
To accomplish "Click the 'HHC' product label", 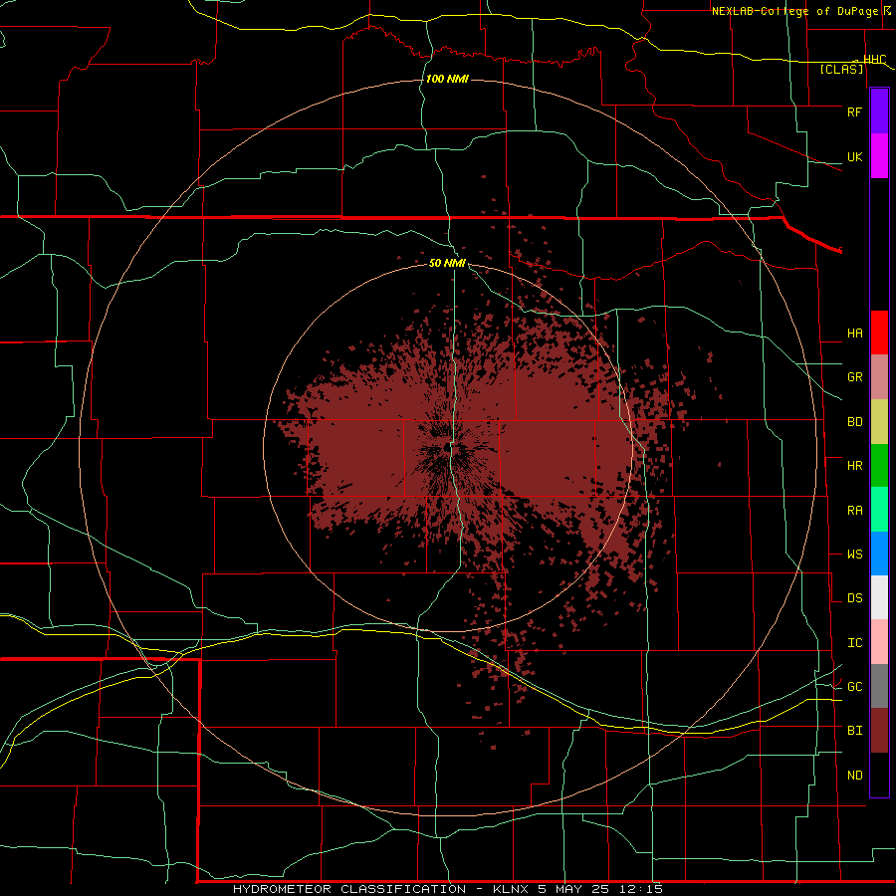I will coord(874,60).
